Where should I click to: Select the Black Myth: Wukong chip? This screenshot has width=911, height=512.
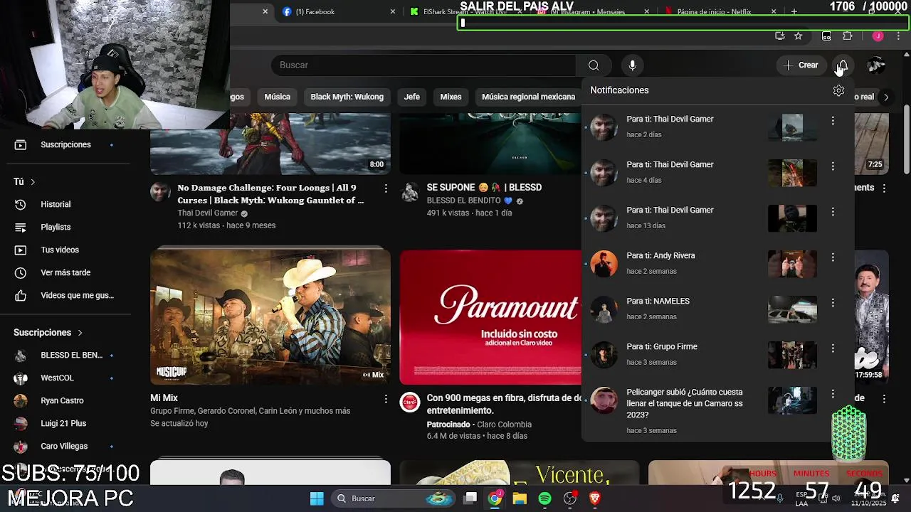(347, 97)
